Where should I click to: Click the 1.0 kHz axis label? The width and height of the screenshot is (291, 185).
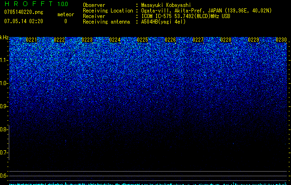click(4, 83)
